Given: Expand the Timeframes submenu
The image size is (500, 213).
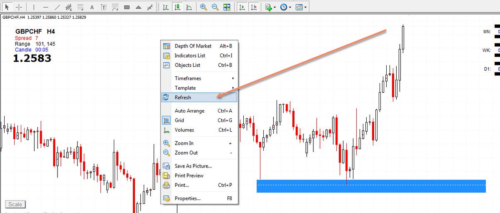Looking at the screenshot, I should [199, 78].
